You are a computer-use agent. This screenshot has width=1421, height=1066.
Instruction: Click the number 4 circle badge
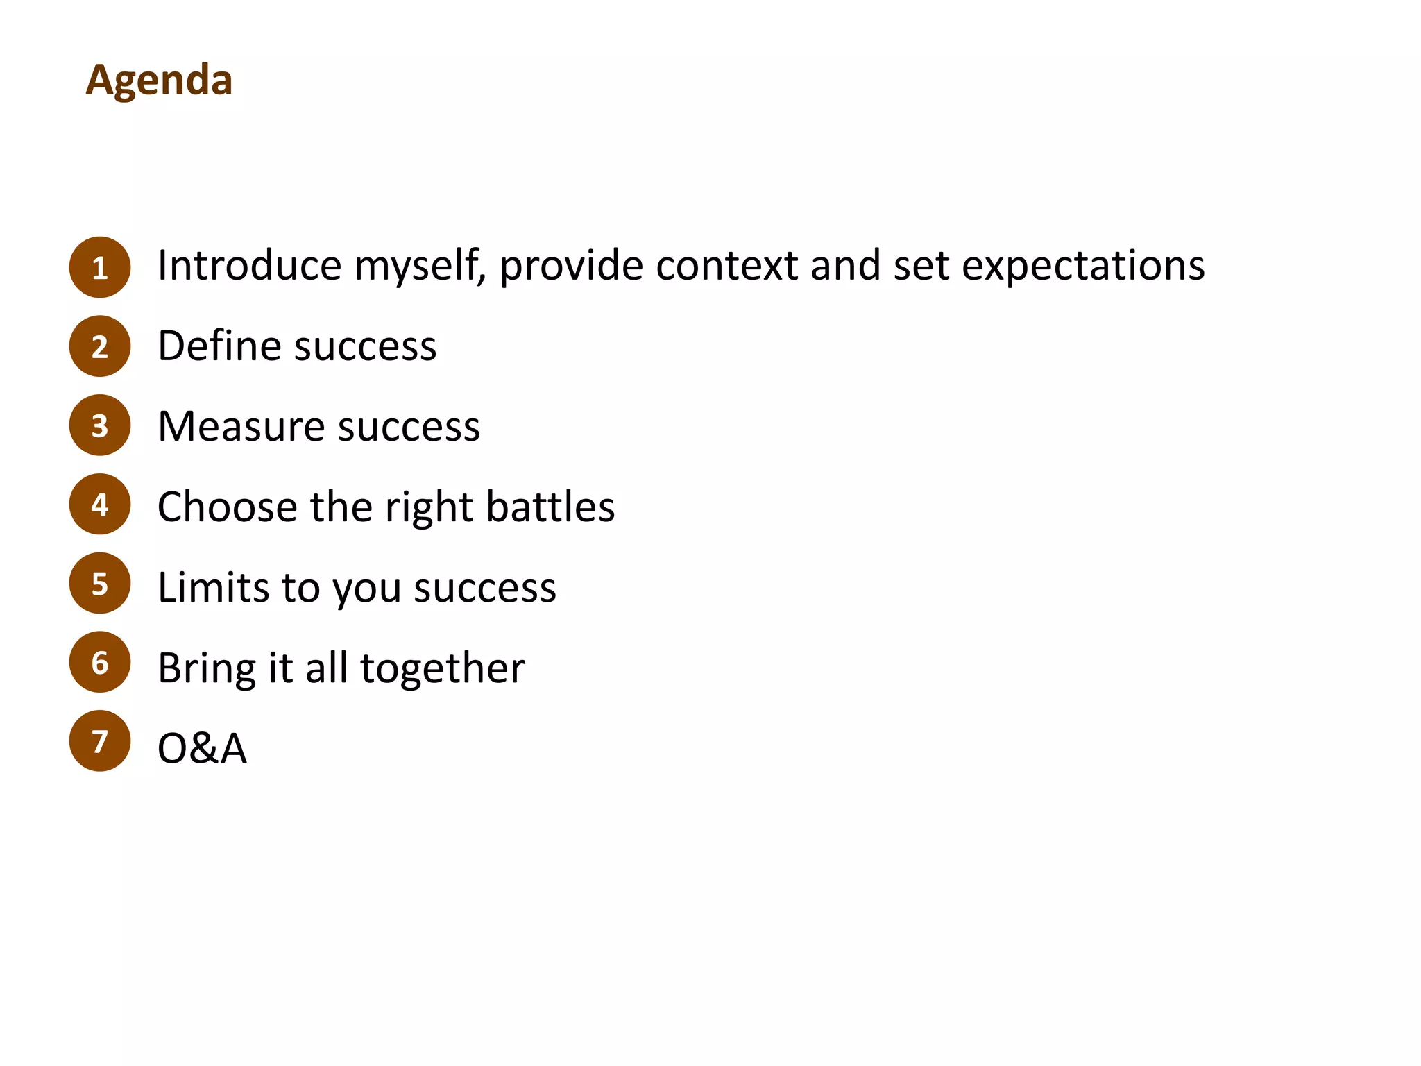coord(100,505)
